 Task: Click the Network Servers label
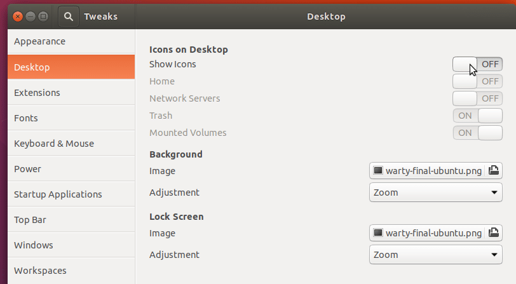point(185,98)
